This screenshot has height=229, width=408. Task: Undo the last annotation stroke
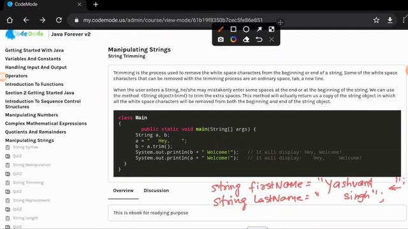point(259,39)
